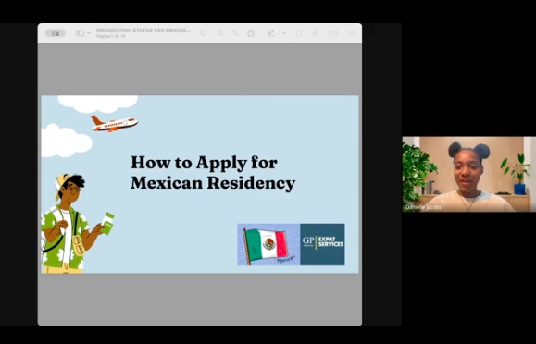Image resolution: width=536 pixels, height=344 pixels.
Task: Click the zoom in magnifier icon
Action: pyautogui.click(x=235, y=33)
